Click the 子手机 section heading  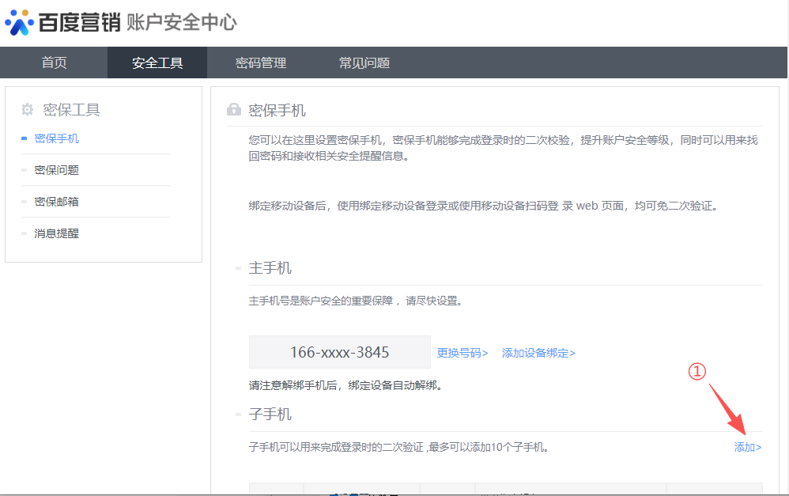pos(270,415)
